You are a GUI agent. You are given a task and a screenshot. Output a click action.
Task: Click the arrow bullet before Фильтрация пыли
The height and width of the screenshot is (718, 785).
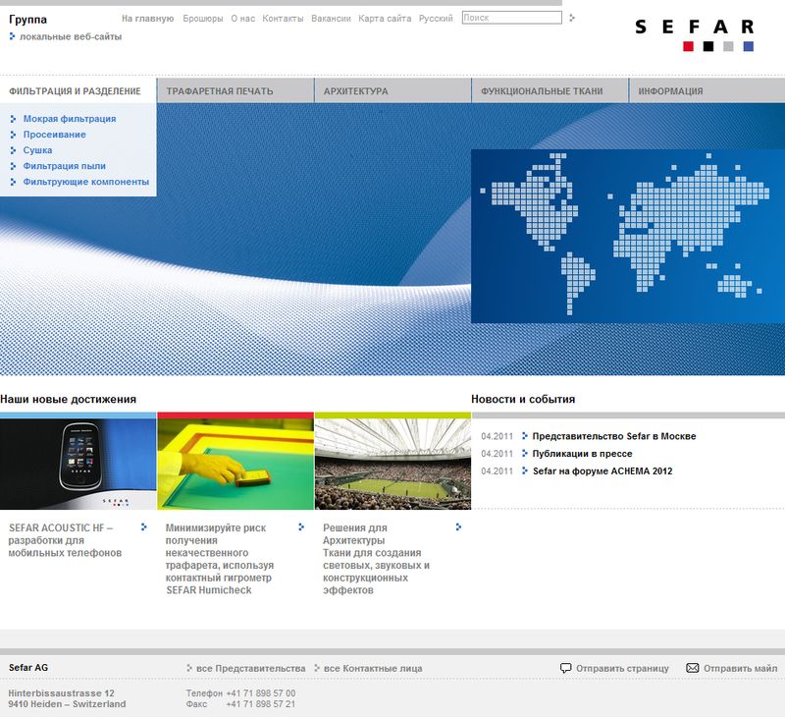[13, 166]
